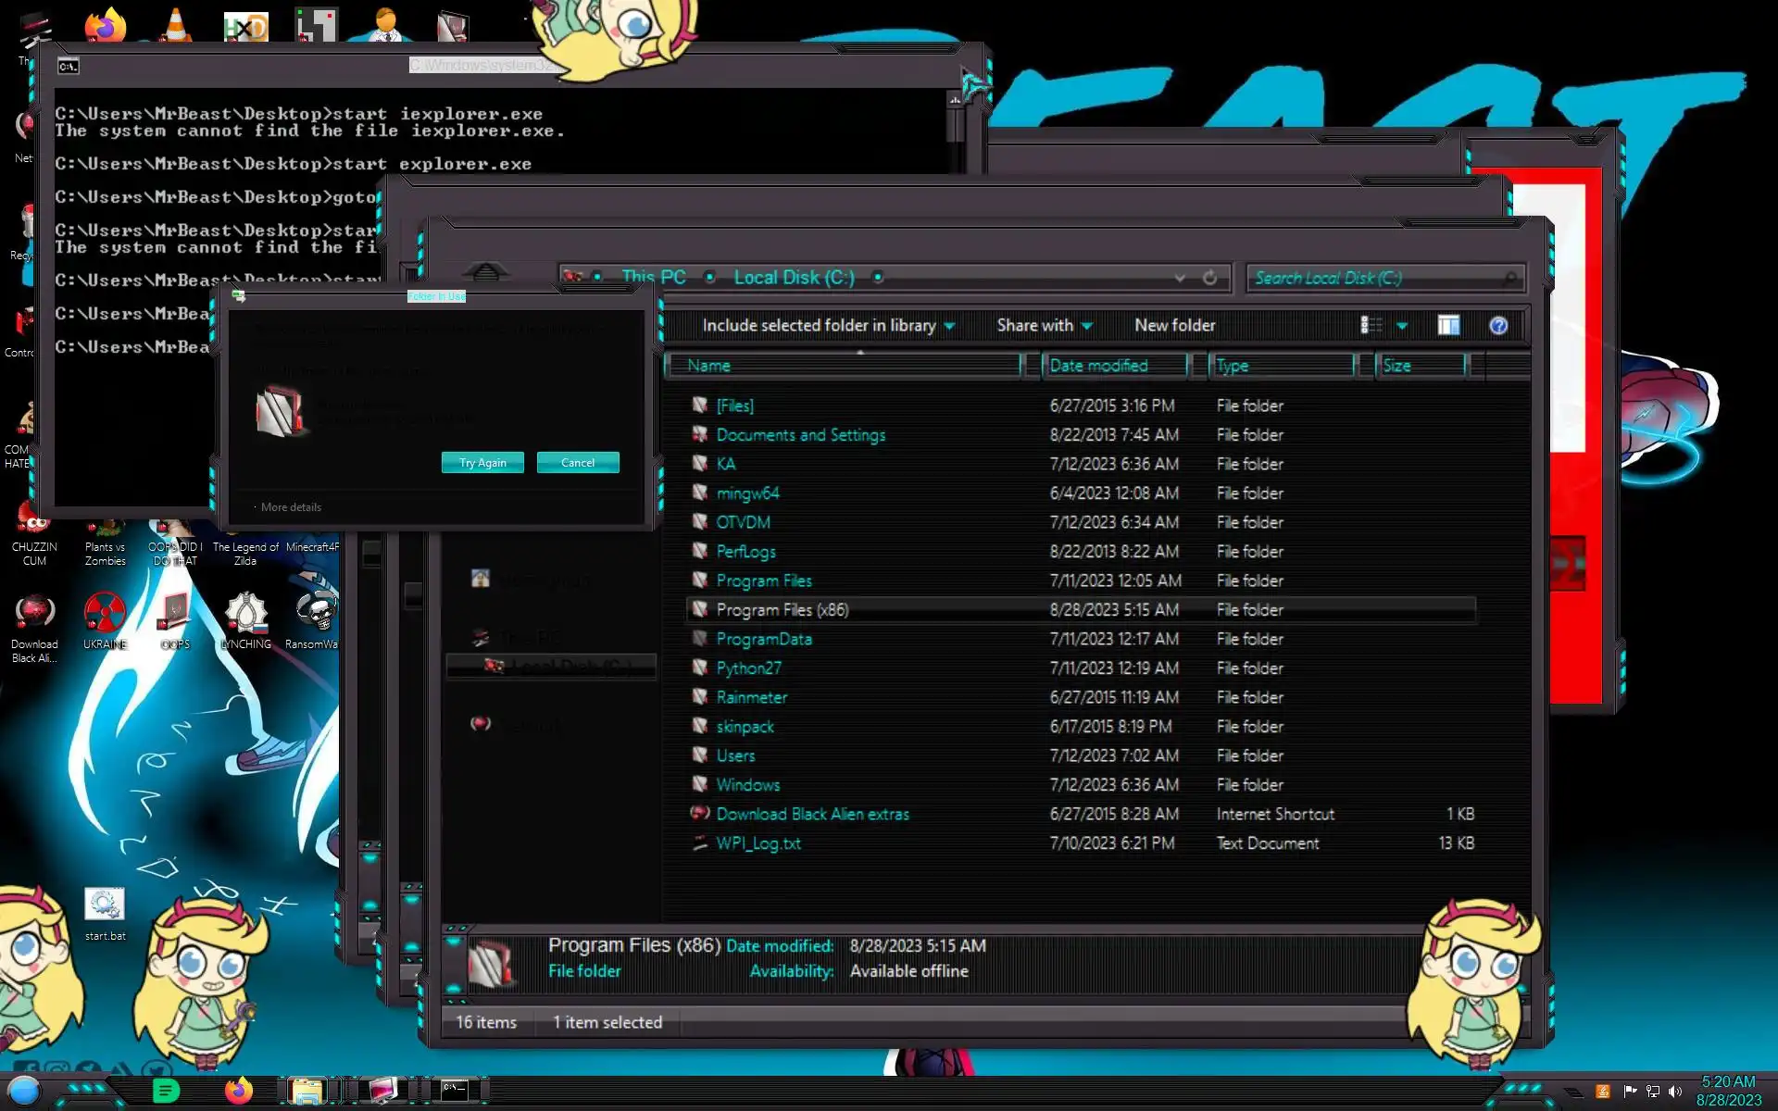Open the Windows folder in the file list
Viewport: 1778px width, 1111px height.
[747, 785]
